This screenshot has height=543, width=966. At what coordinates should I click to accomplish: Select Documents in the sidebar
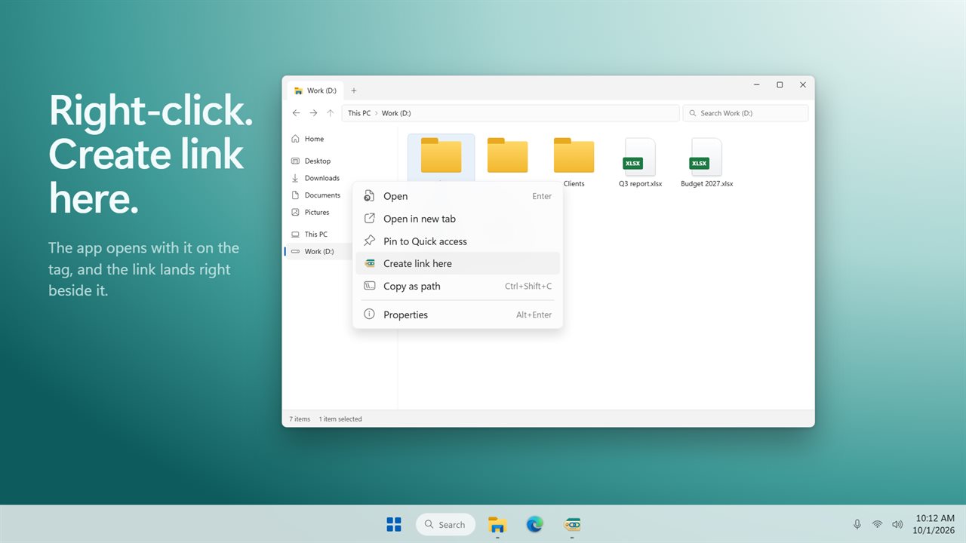[322, 195]
